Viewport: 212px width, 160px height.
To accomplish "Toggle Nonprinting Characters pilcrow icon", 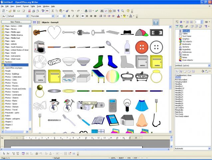I will pos(118,11).
